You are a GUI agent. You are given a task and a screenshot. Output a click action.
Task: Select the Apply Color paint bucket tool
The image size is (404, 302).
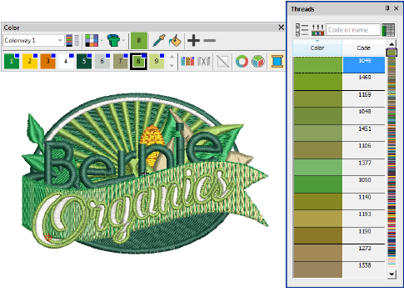coord(175,41)
